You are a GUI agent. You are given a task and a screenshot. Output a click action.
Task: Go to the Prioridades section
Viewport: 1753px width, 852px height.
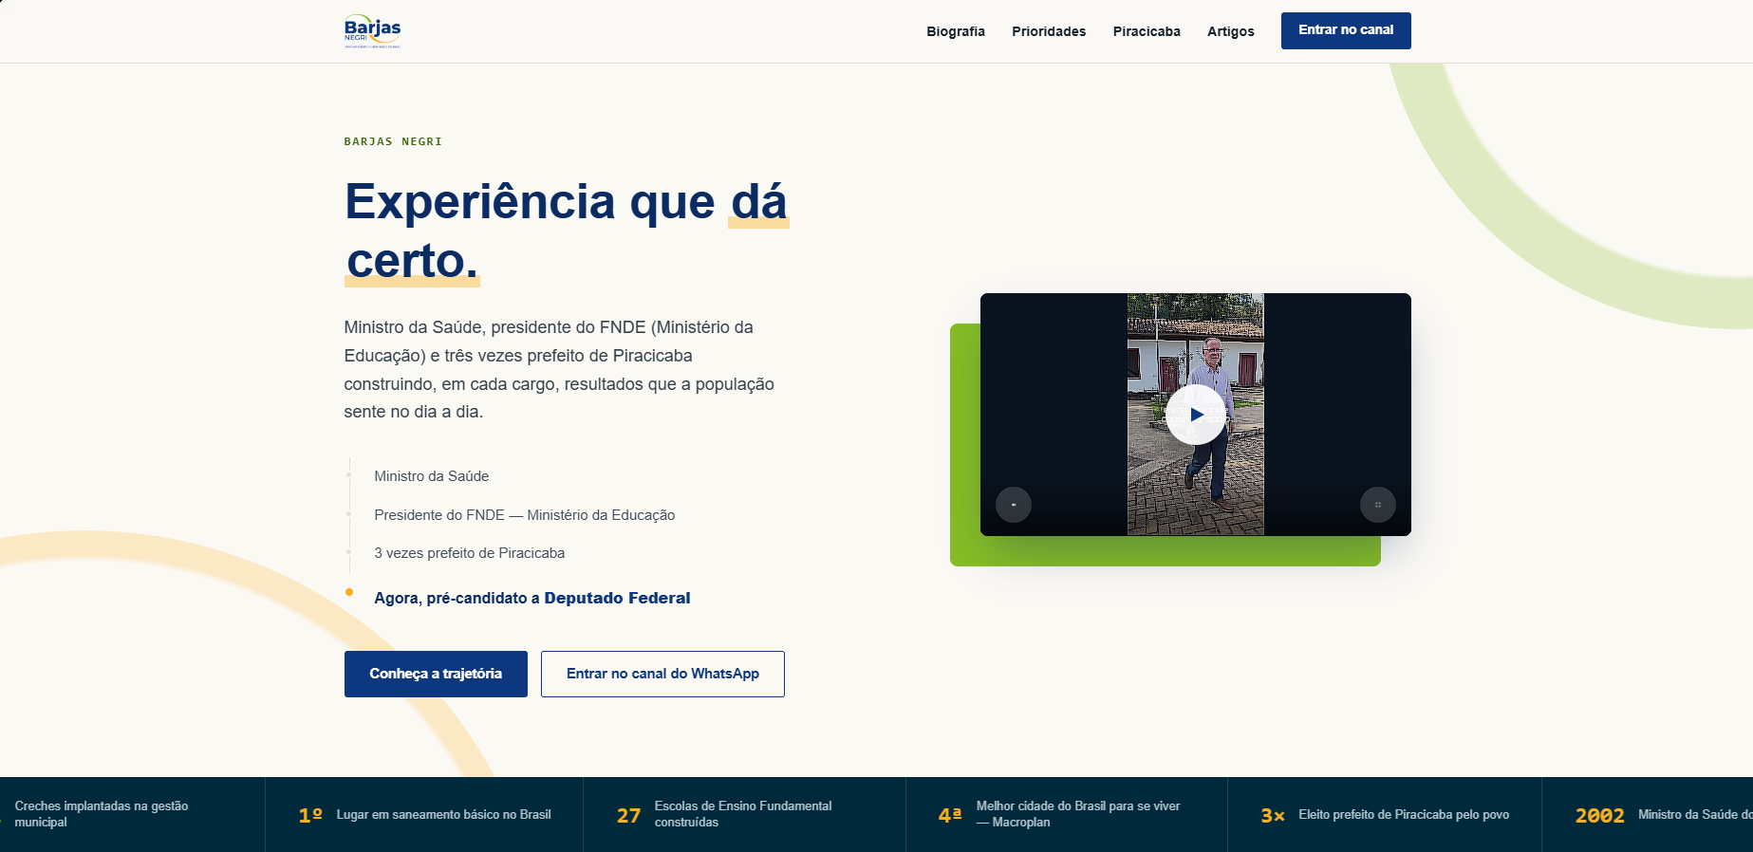pos(1049,31)
